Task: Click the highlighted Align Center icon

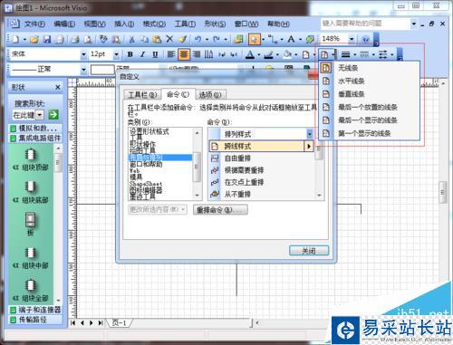Action: [x=184, y=54]
